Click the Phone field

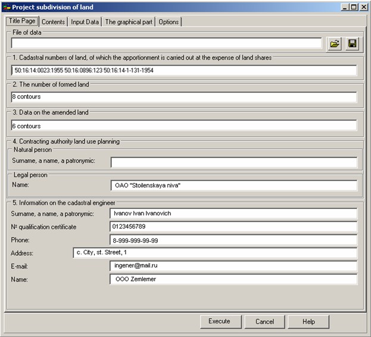pyautogui.click(x=233, y=240)
